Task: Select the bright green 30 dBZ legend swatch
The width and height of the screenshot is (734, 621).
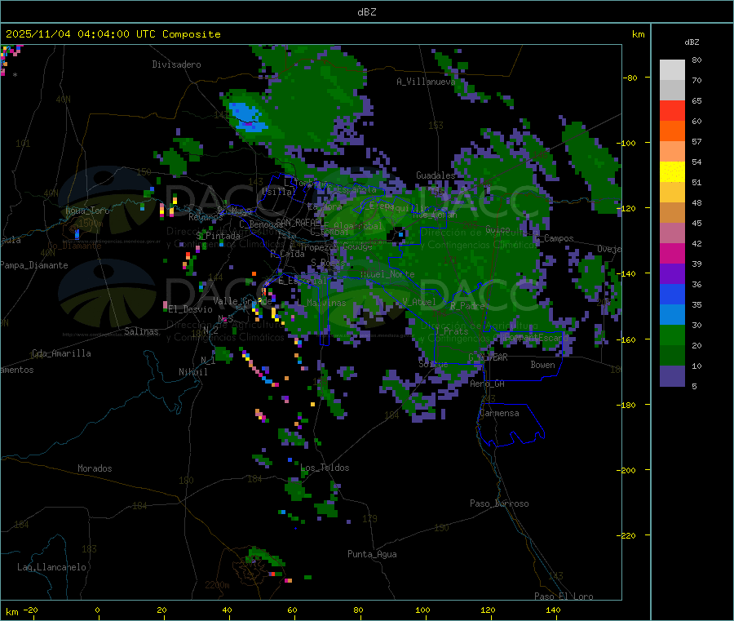Action: click(672, 335)
